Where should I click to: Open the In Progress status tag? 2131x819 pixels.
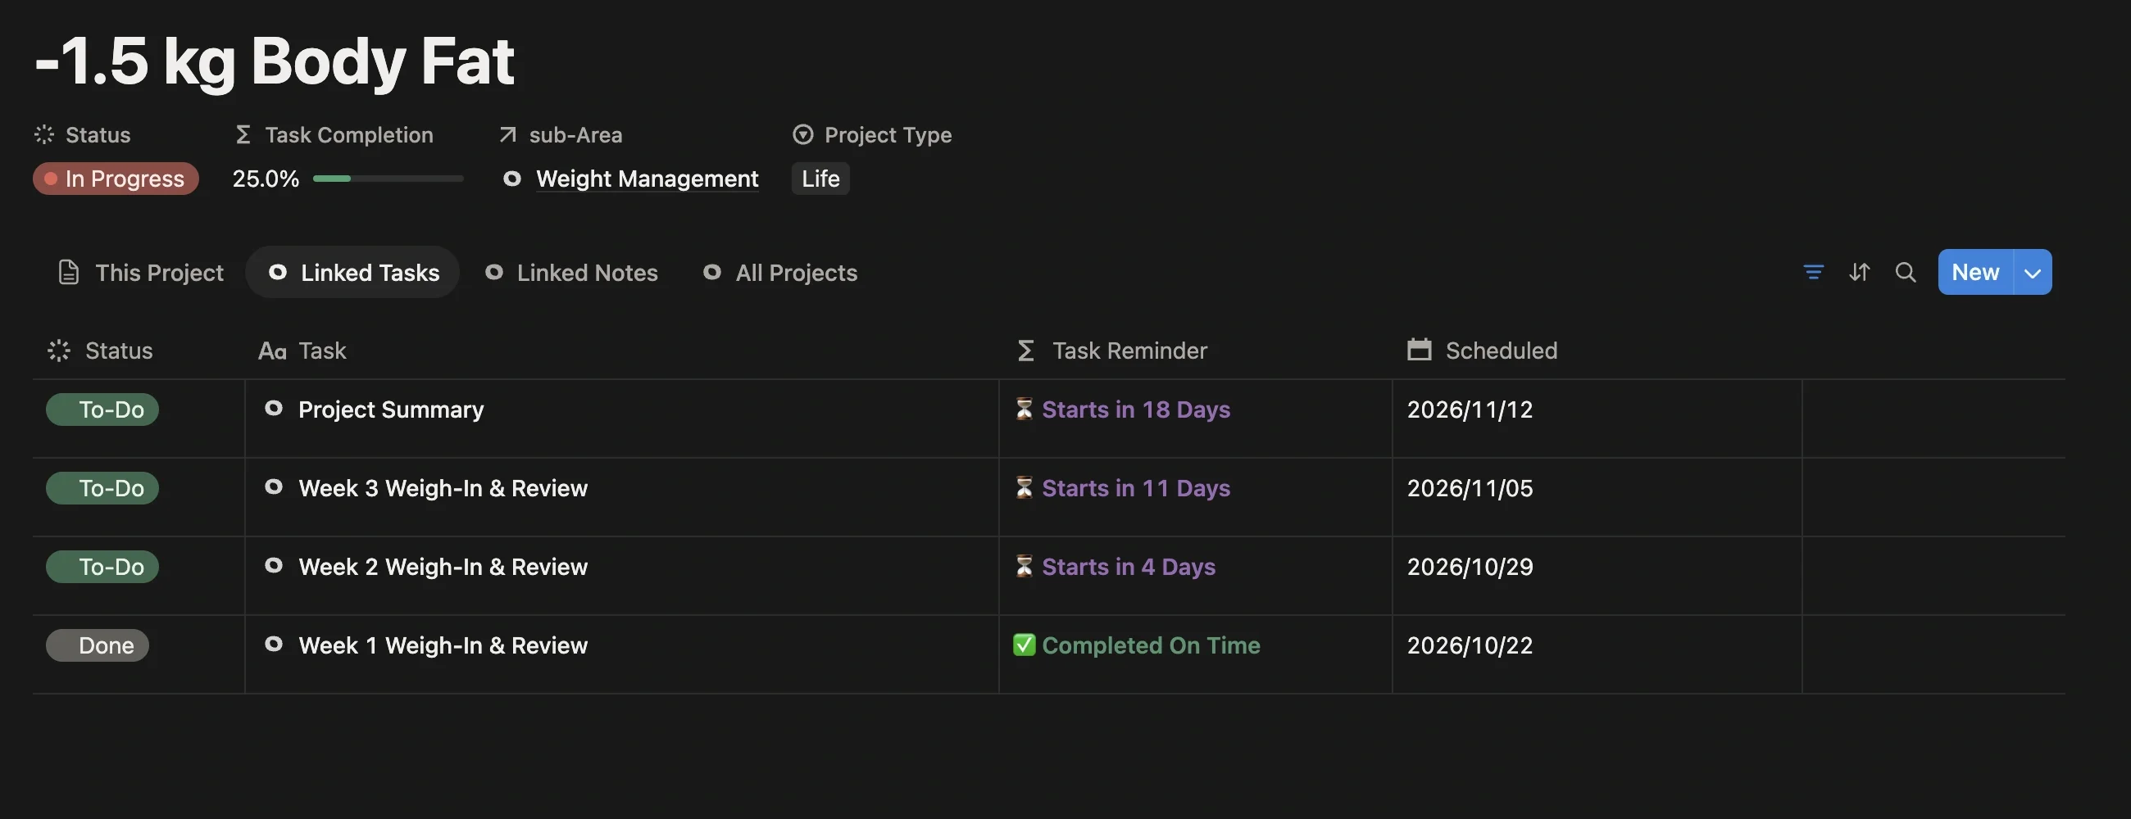(116, 179)
